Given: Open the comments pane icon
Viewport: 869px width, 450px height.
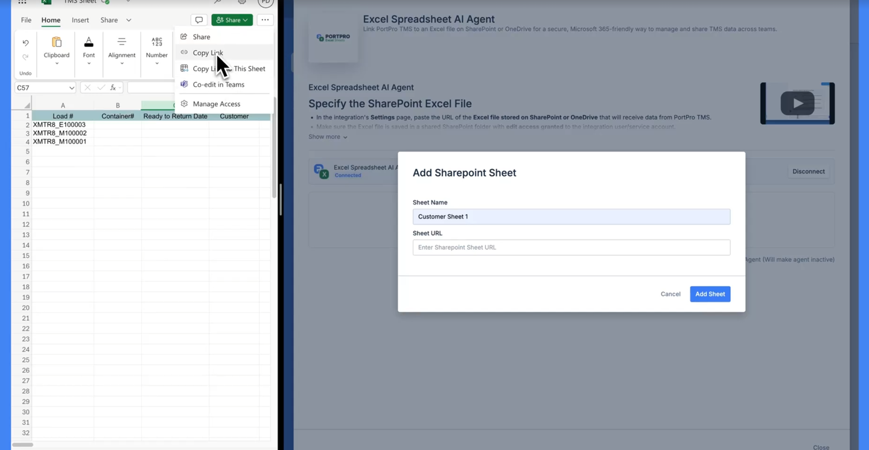Looking at the screenshot, I should 199,20.
